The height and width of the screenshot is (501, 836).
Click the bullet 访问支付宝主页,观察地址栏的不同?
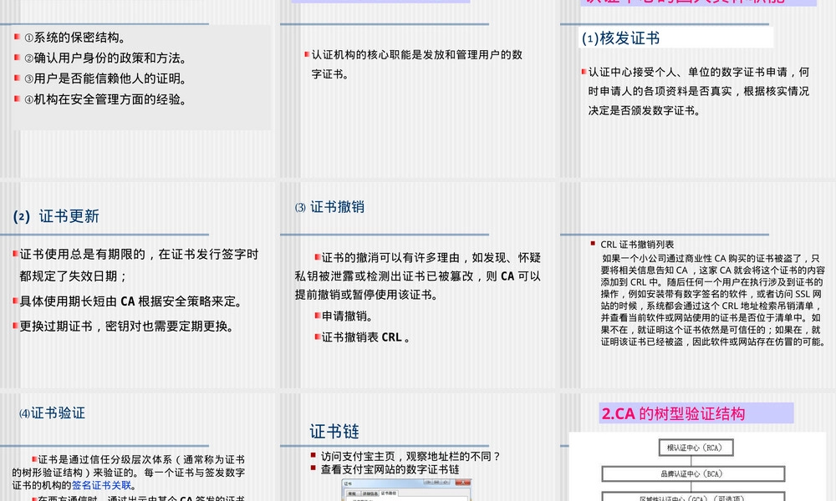click(x=410, y=456)
